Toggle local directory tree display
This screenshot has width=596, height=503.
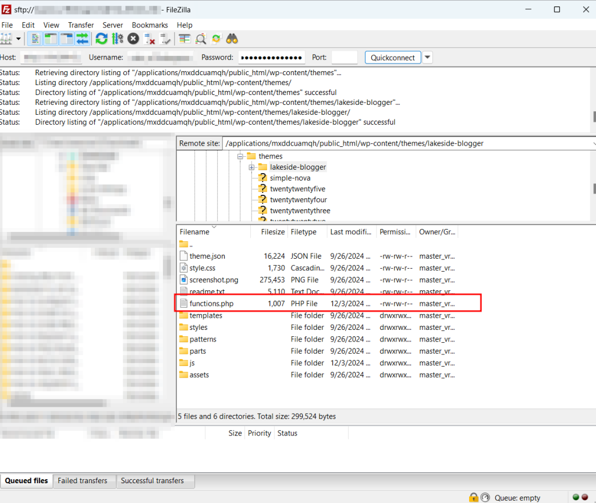pyautogui.click(x=51, y=39)
